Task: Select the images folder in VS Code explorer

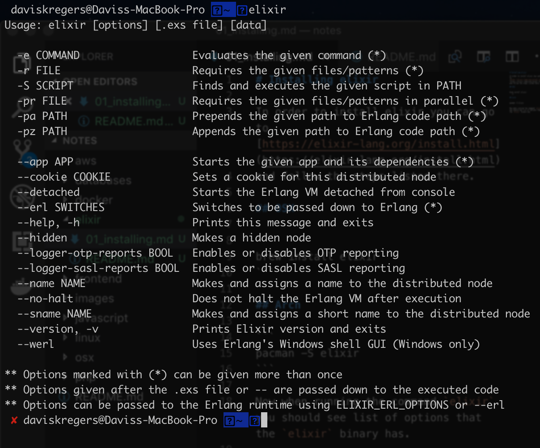Action: (94, 298)
